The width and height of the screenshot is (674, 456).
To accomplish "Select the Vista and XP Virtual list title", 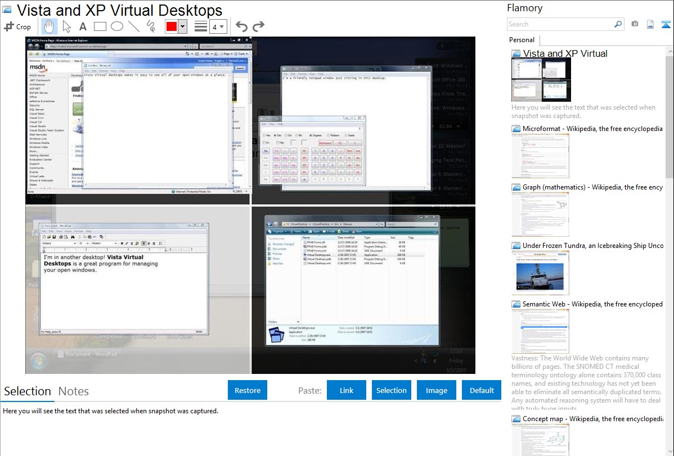I will point(565,54).
